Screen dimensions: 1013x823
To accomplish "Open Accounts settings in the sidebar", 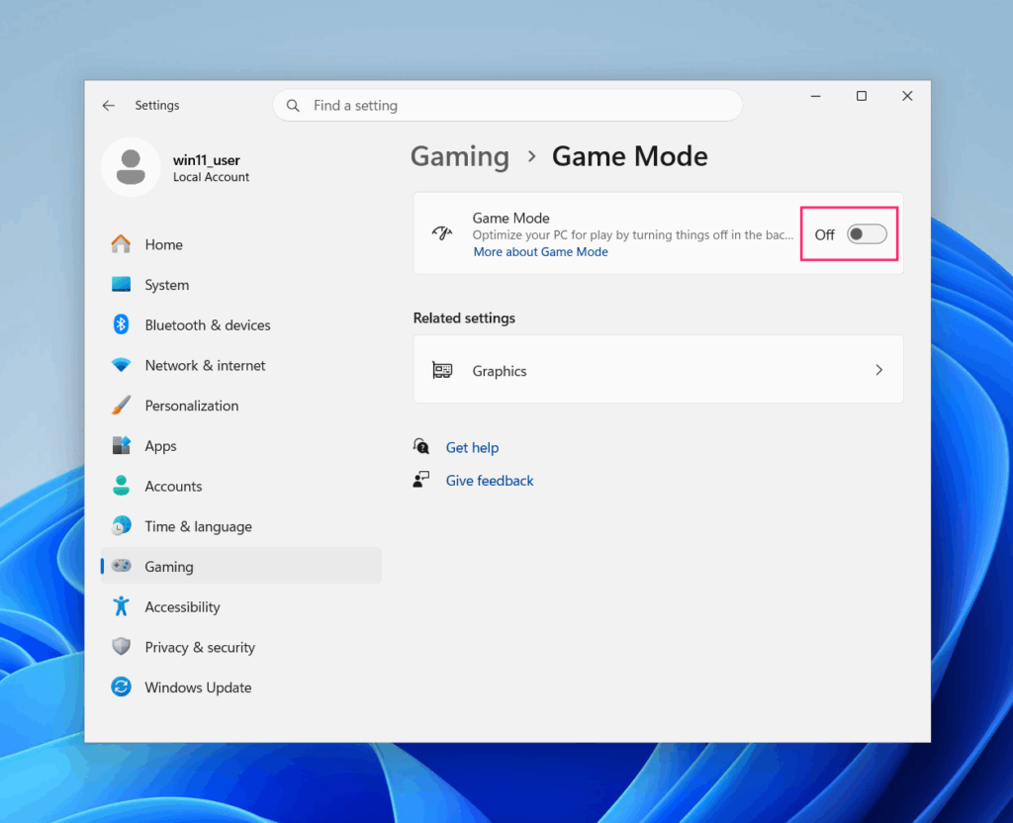I will tap(241, 486).
